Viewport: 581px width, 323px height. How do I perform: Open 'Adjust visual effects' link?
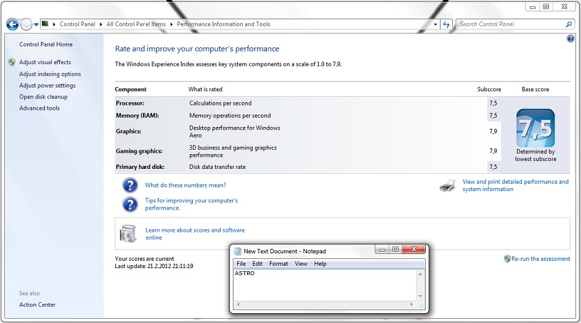click(45, 62)
